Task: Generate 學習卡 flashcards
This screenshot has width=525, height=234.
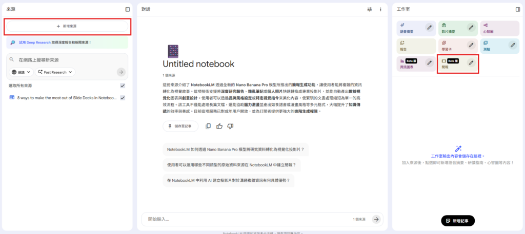Action: [x=458, y=46]
